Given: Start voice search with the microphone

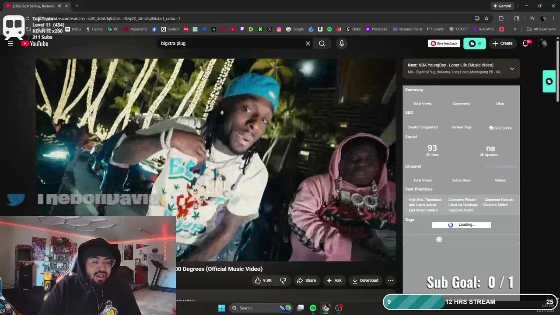Looking at the screenshot, I should point(342,43).
